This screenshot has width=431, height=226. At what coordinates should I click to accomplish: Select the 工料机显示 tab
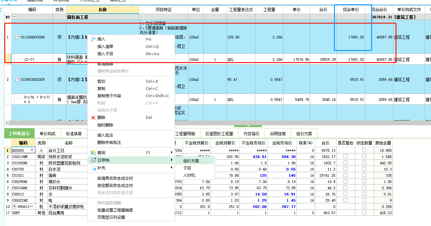[x=19, y=134]
